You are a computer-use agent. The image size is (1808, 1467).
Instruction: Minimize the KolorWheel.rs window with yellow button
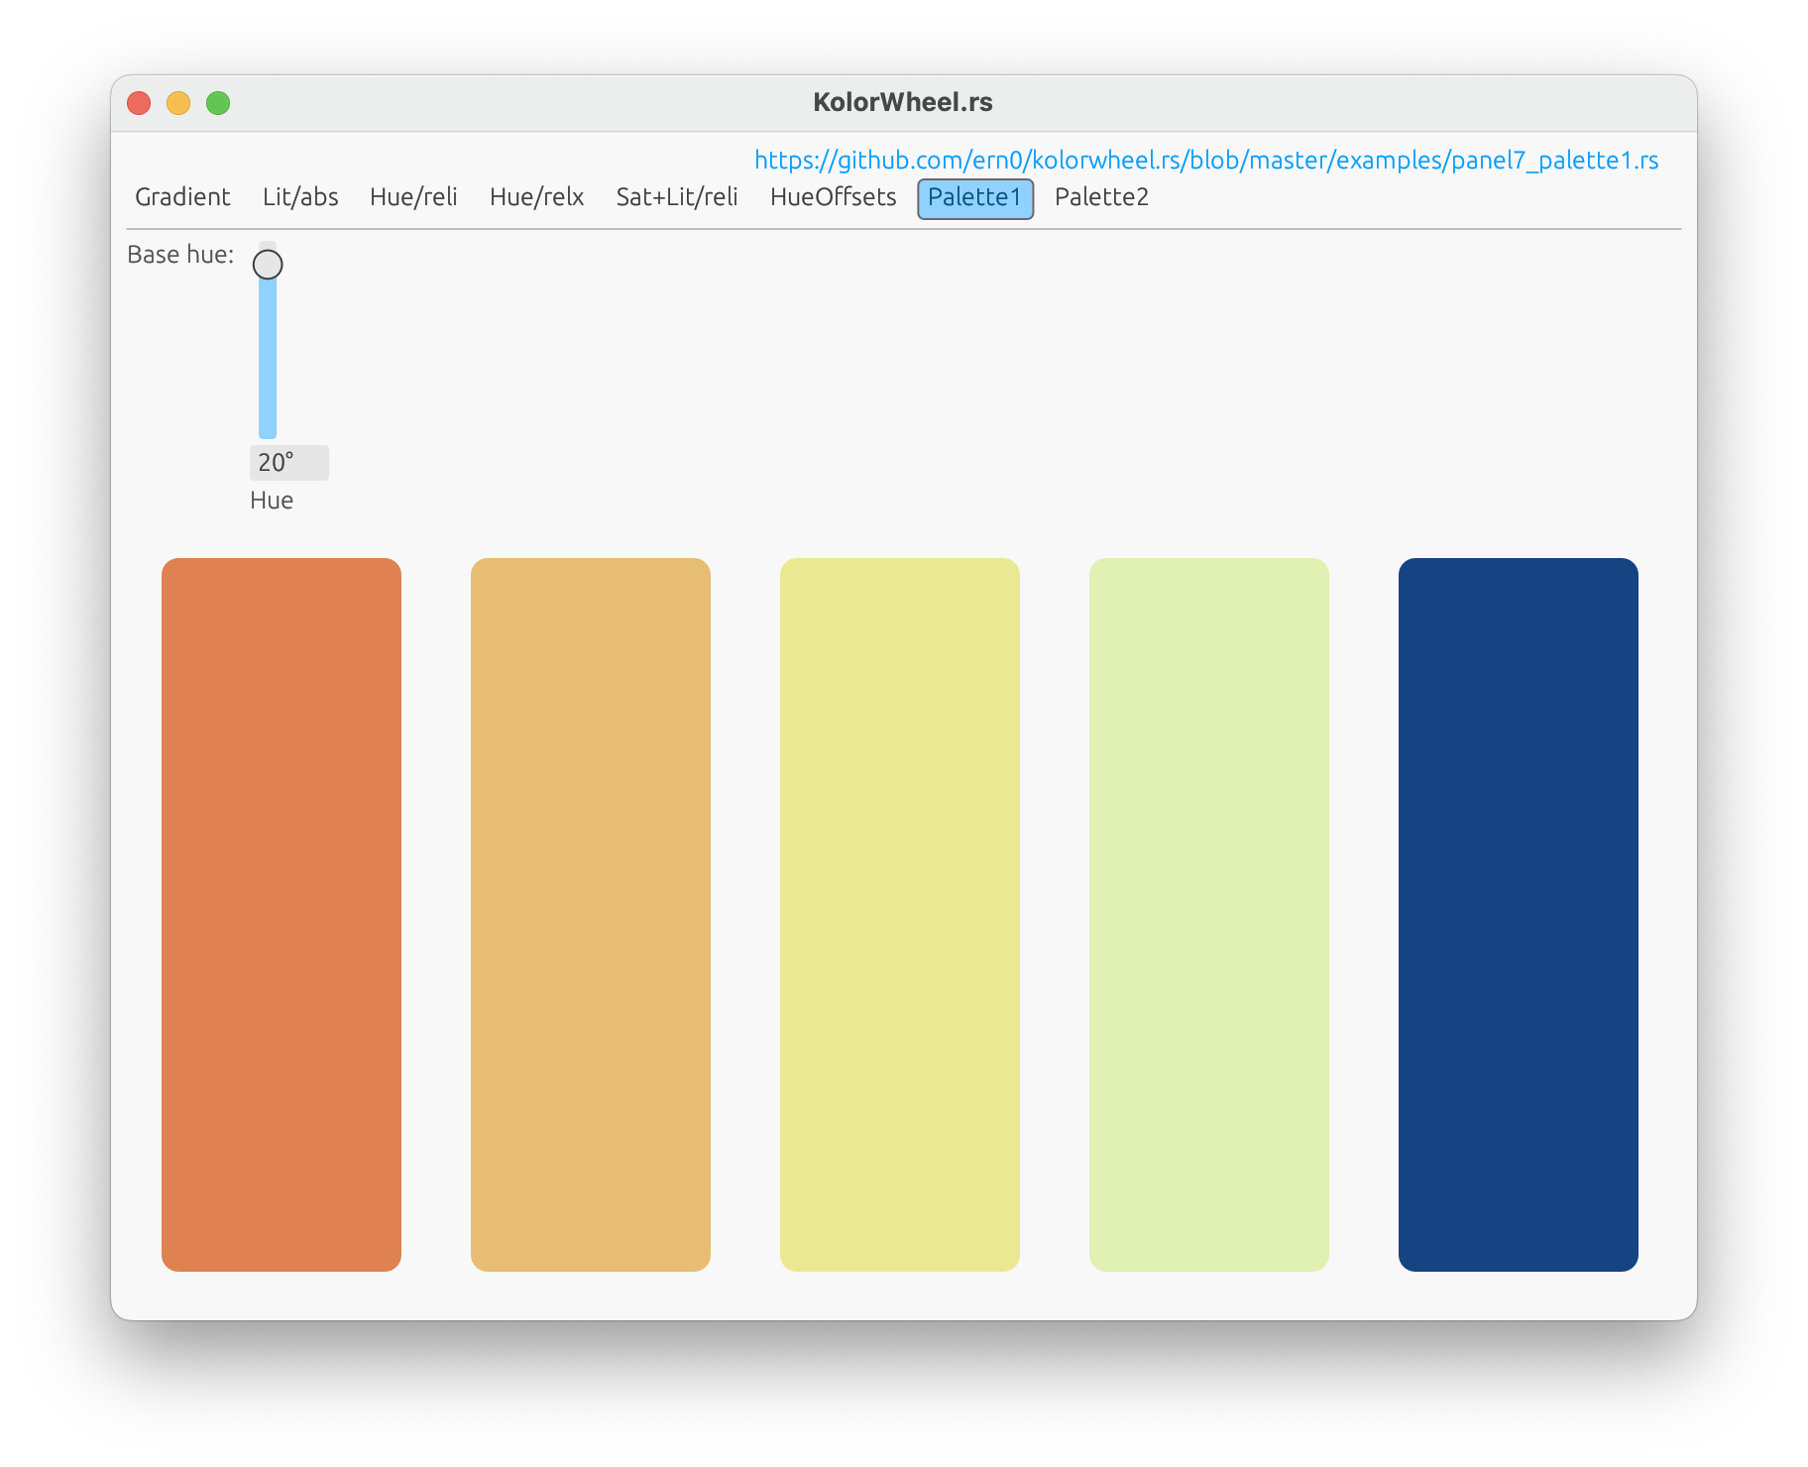[x=178, y=103]
